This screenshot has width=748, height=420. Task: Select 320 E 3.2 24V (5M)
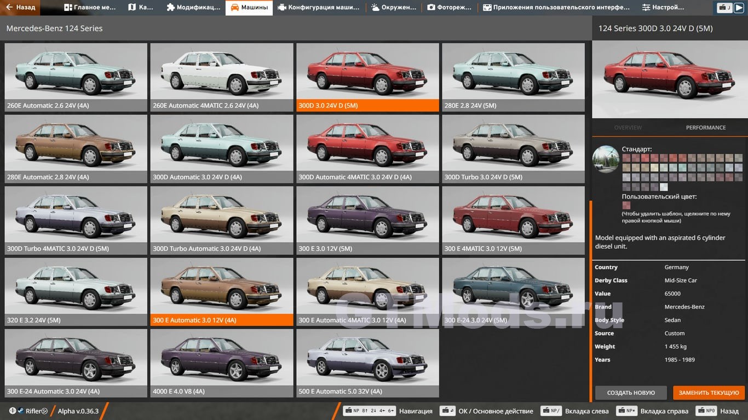coord(76,292)
